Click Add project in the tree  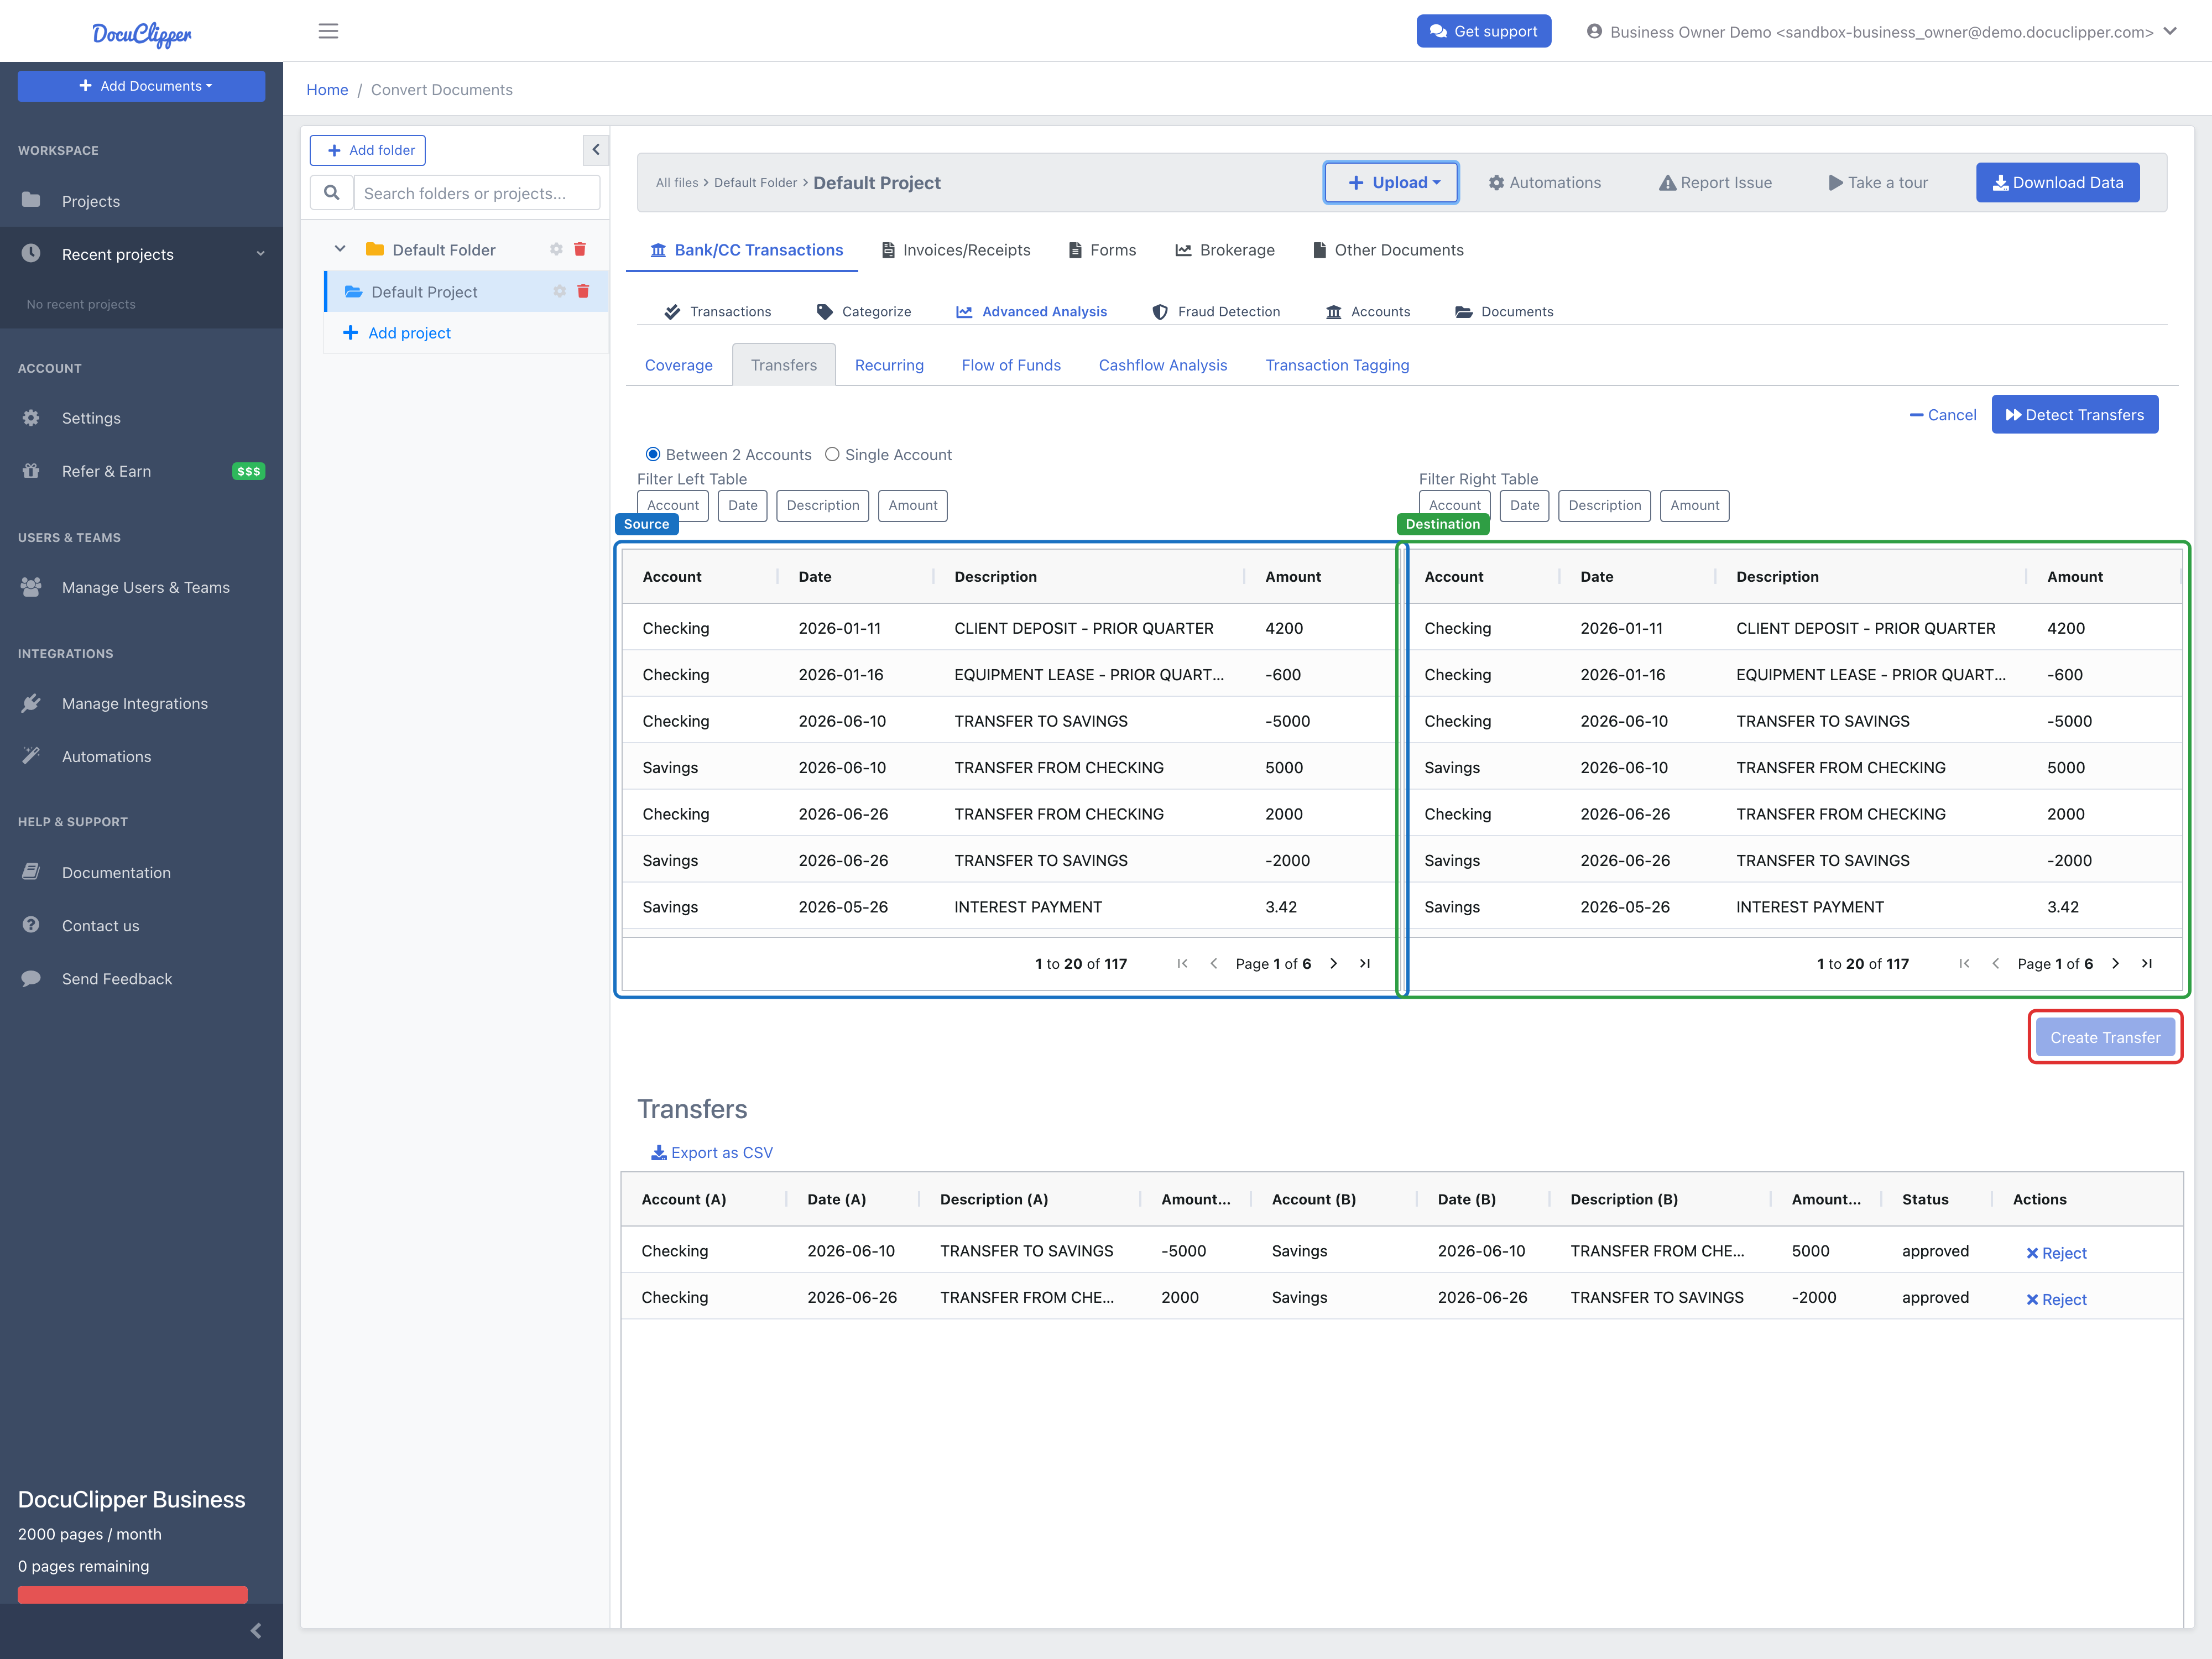point(397,332)
